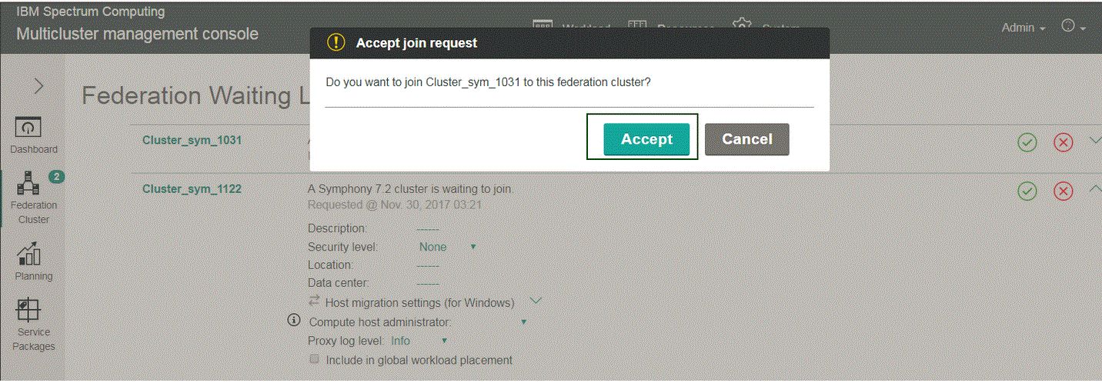Open Compute host administrator dropdown
The height and width of the screenshot is (383, 1102).
524,322
